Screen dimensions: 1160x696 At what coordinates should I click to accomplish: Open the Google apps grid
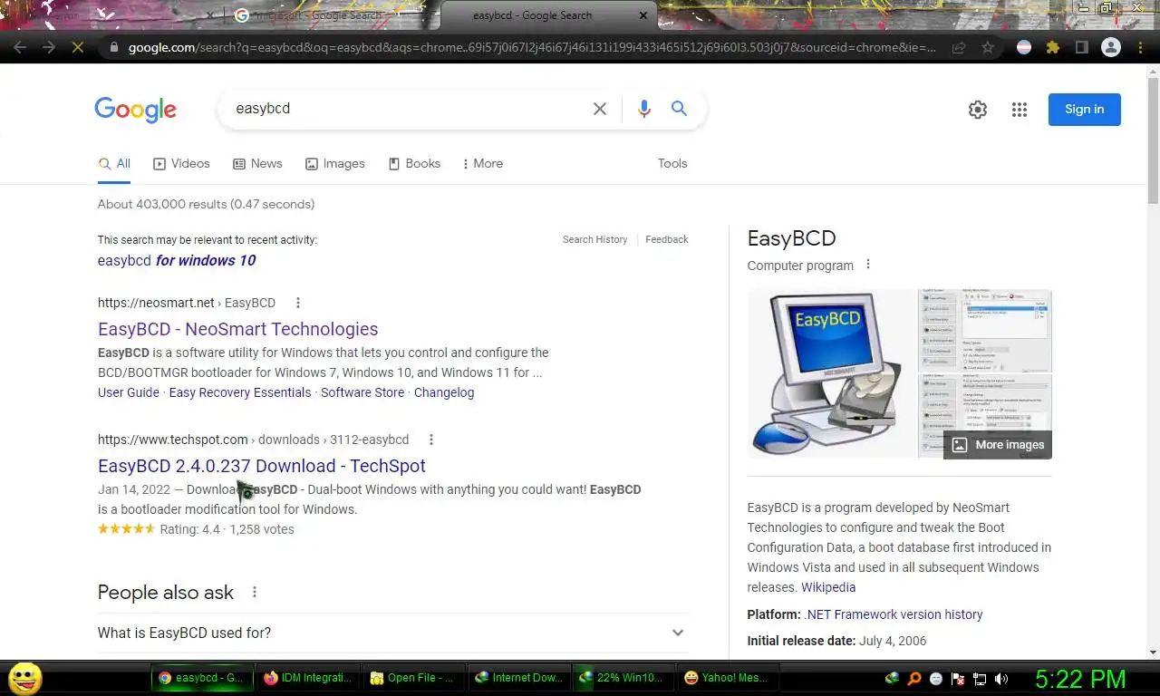1020,110
